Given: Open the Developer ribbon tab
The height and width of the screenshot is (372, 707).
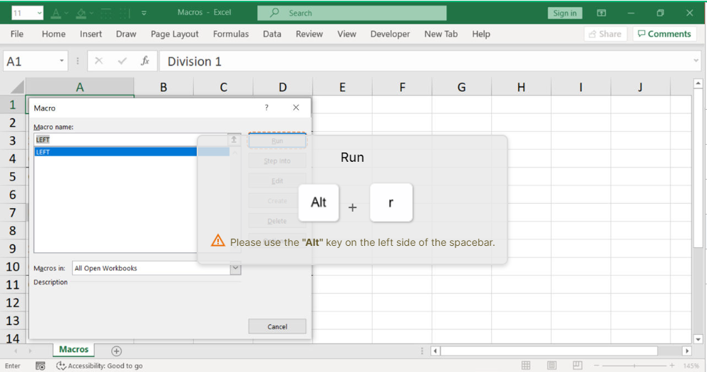Looking at the screenshot, I should point(390,33).
